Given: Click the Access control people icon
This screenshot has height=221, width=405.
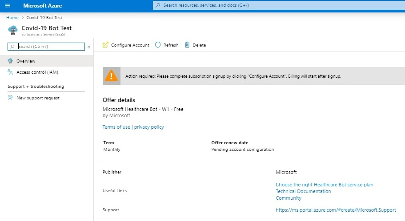Looking at the screenshot, I should coord(10,72).
